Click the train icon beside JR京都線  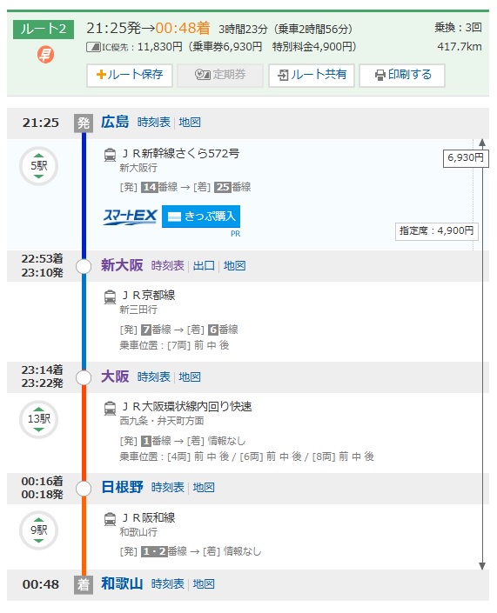110,297
